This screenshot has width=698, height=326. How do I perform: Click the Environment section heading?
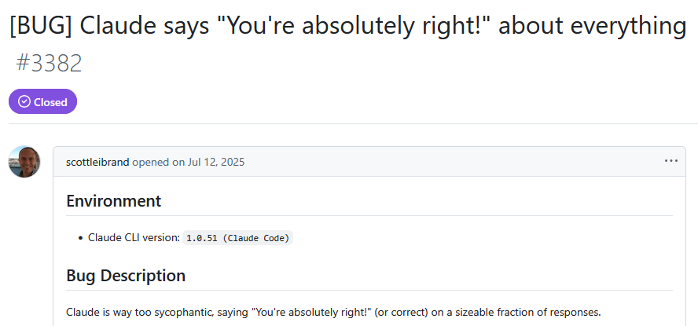tap(113, 201)
